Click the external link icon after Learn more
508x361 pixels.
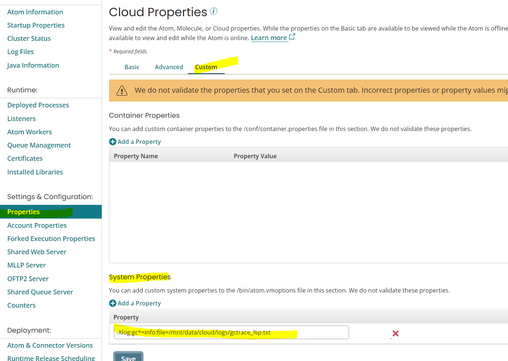(292, 36)
